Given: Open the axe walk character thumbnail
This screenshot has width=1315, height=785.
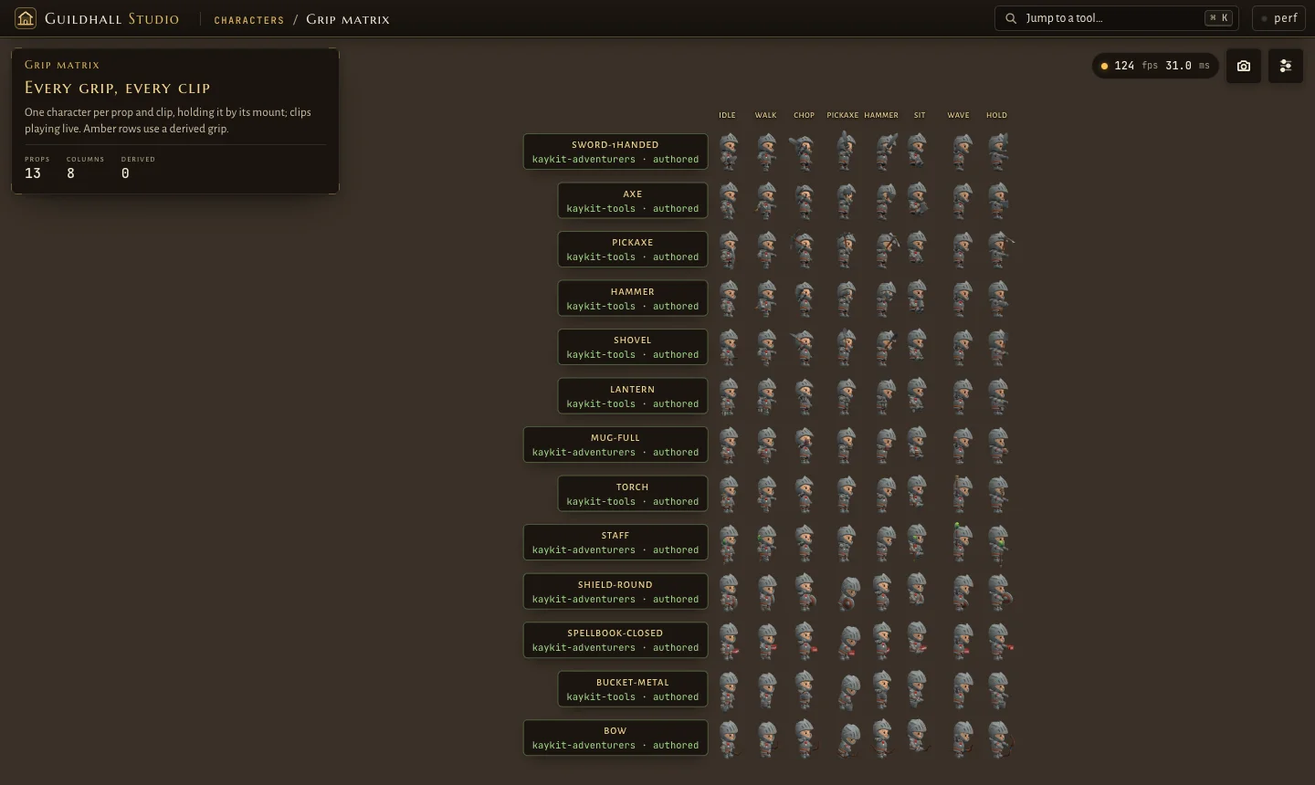Looking at the screenshot, I should click(766, 201).
